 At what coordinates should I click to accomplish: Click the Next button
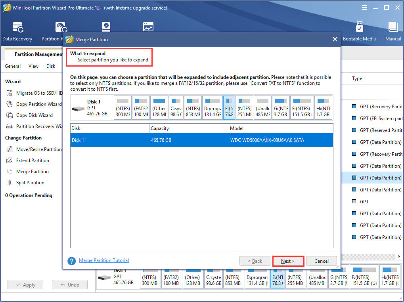(x=288, y=261)
